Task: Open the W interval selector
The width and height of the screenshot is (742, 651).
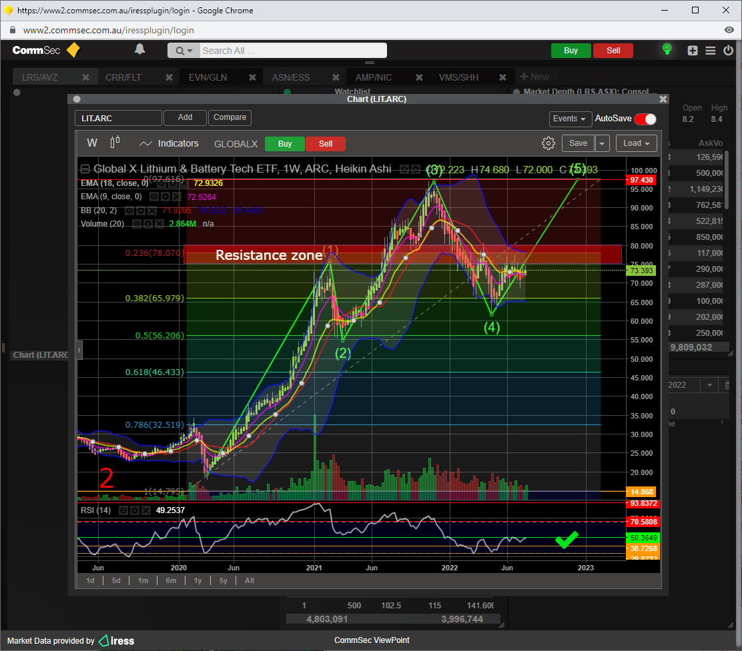Action: point(92,143)
